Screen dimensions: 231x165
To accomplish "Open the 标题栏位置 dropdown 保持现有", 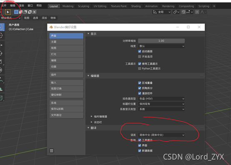I will (x=161, y=104).
